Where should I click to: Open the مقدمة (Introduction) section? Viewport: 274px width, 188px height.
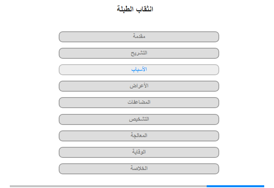pyautogui.click(x=139, y=36)
